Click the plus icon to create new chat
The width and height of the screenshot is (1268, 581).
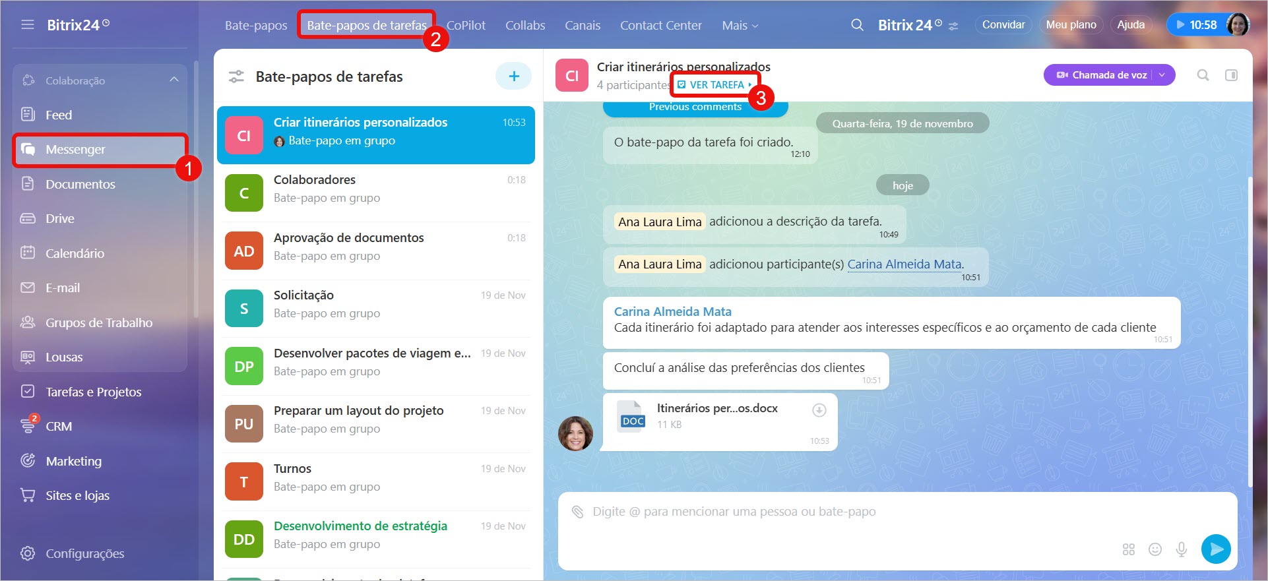tap(513, 76)
